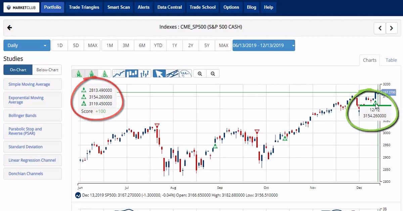Open the date range dropdown

click(x=264, y=45)
